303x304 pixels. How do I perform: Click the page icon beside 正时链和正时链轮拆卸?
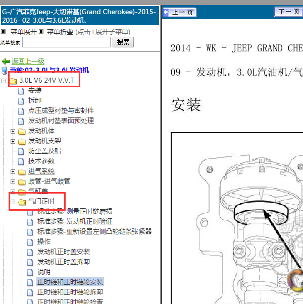pos(30,292)
